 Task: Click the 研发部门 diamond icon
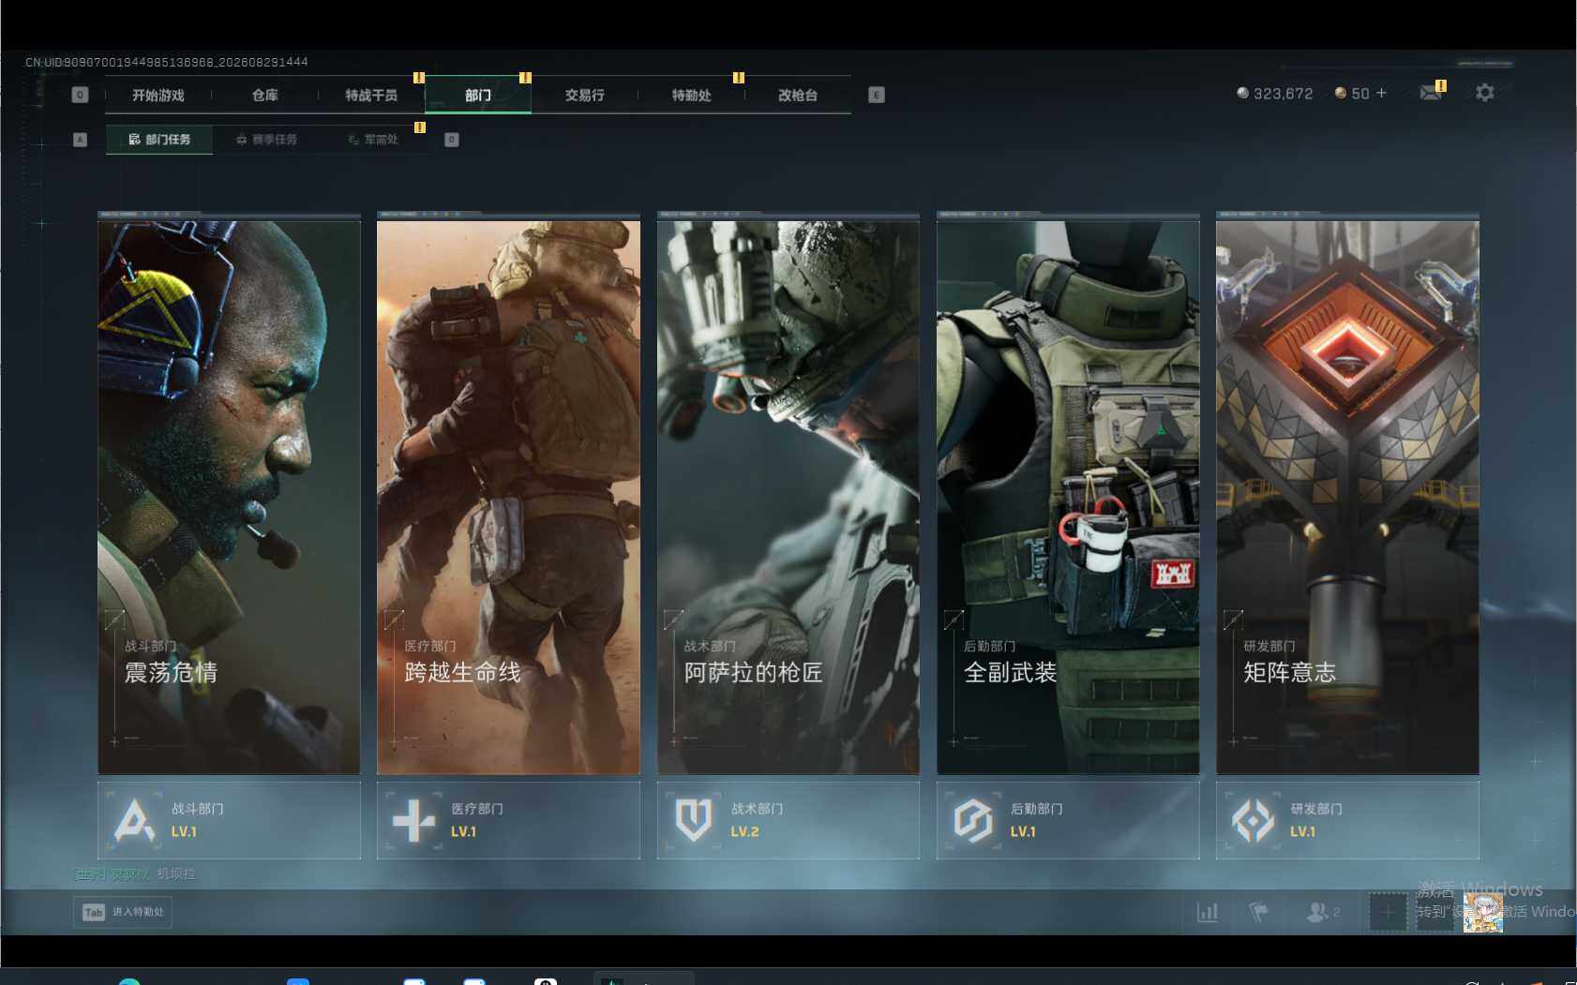(1253, 820)
